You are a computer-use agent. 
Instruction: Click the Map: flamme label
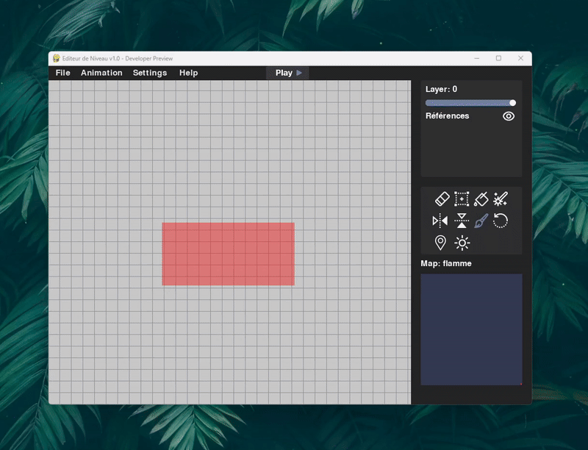coord(446,263)
